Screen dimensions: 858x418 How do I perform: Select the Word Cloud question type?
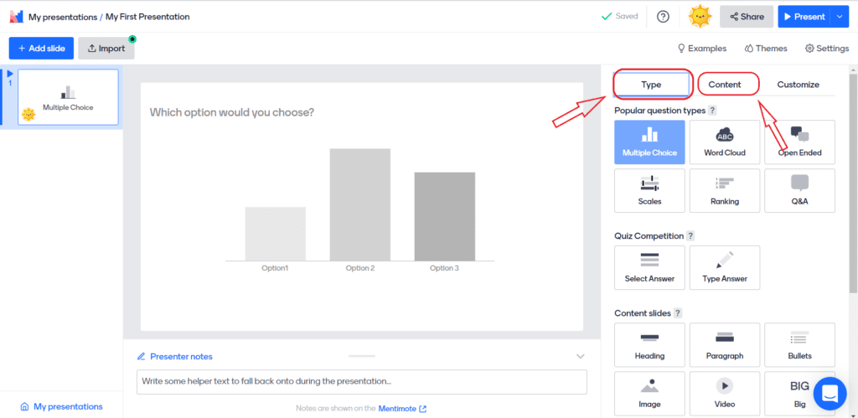tap(725, 142)
